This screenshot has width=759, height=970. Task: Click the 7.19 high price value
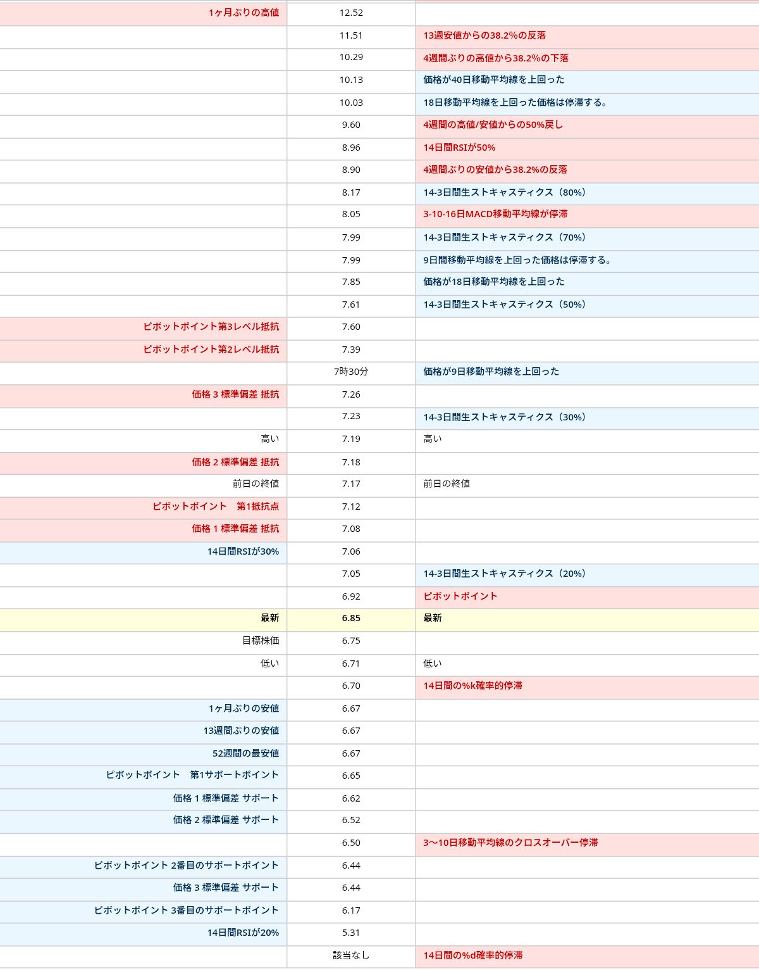[351, 439]
